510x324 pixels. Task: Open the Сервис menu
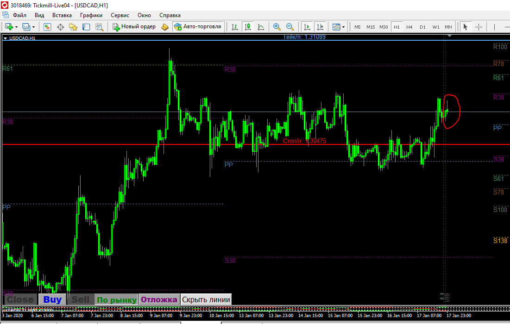pos(120,15)
